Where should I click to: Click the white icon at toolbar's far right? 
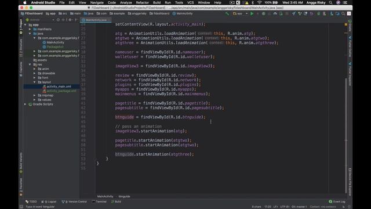pyautogui.click(x=349, y=14)
